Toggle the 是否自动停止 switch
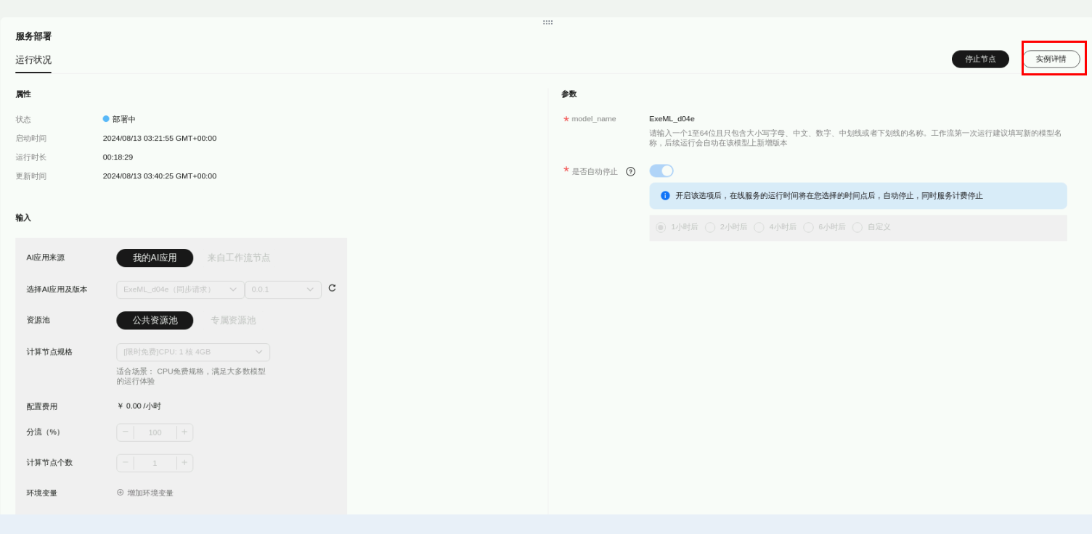Image resolution: width=1092 pixels, height=534 pixels. (x=661, y=171)
